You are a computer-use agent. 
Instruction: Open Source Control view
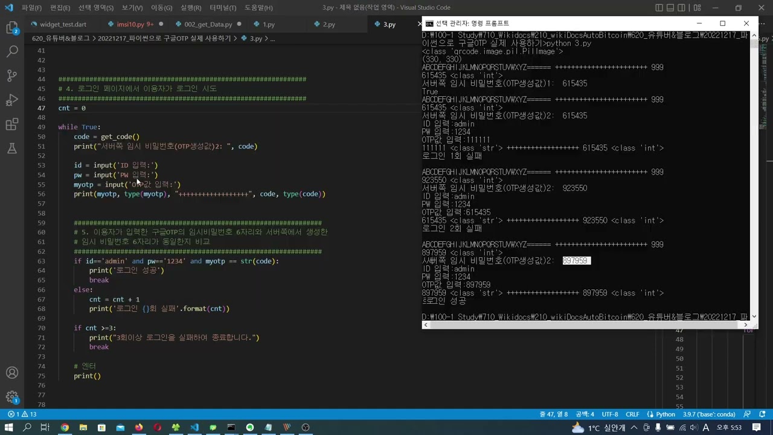pyautogui.click(x=12, y=76)
